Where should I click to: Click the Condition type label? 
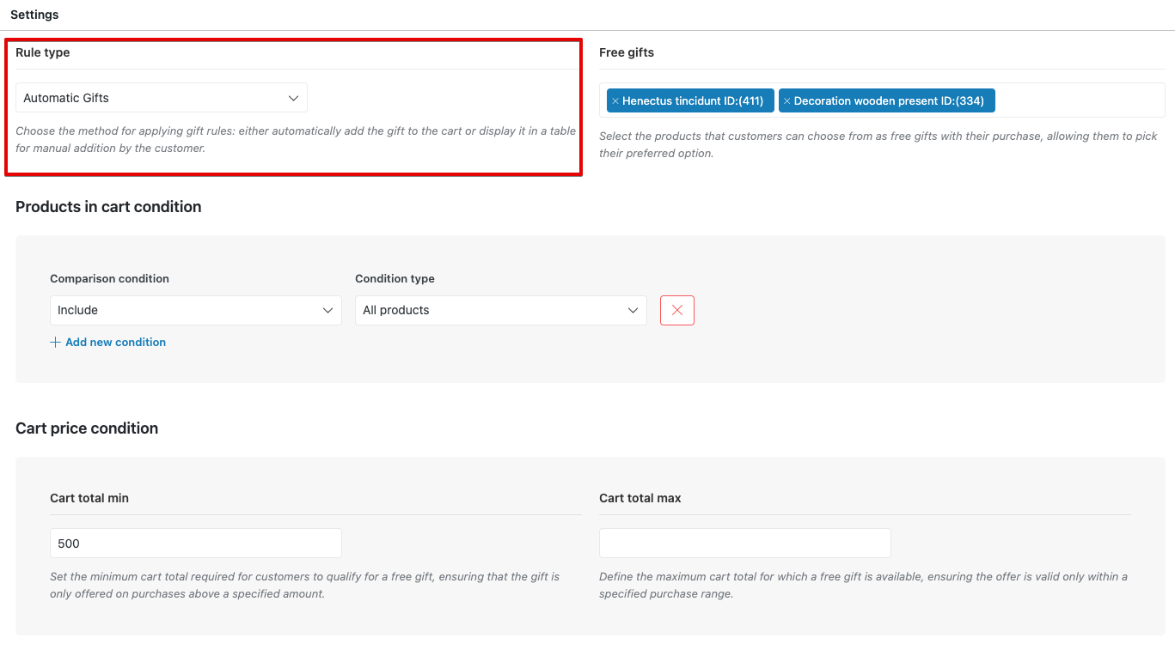click(x=395, y=279)
